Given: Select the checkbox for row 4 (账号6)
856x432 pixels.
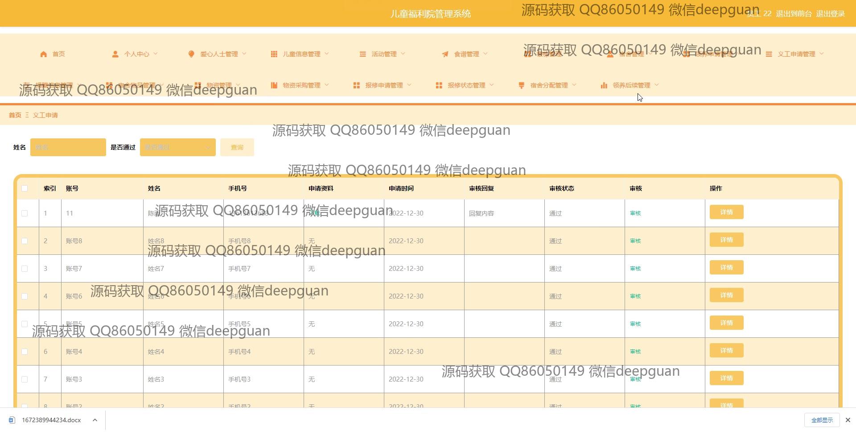Looking at the screenshot, I should click(25, 296).
